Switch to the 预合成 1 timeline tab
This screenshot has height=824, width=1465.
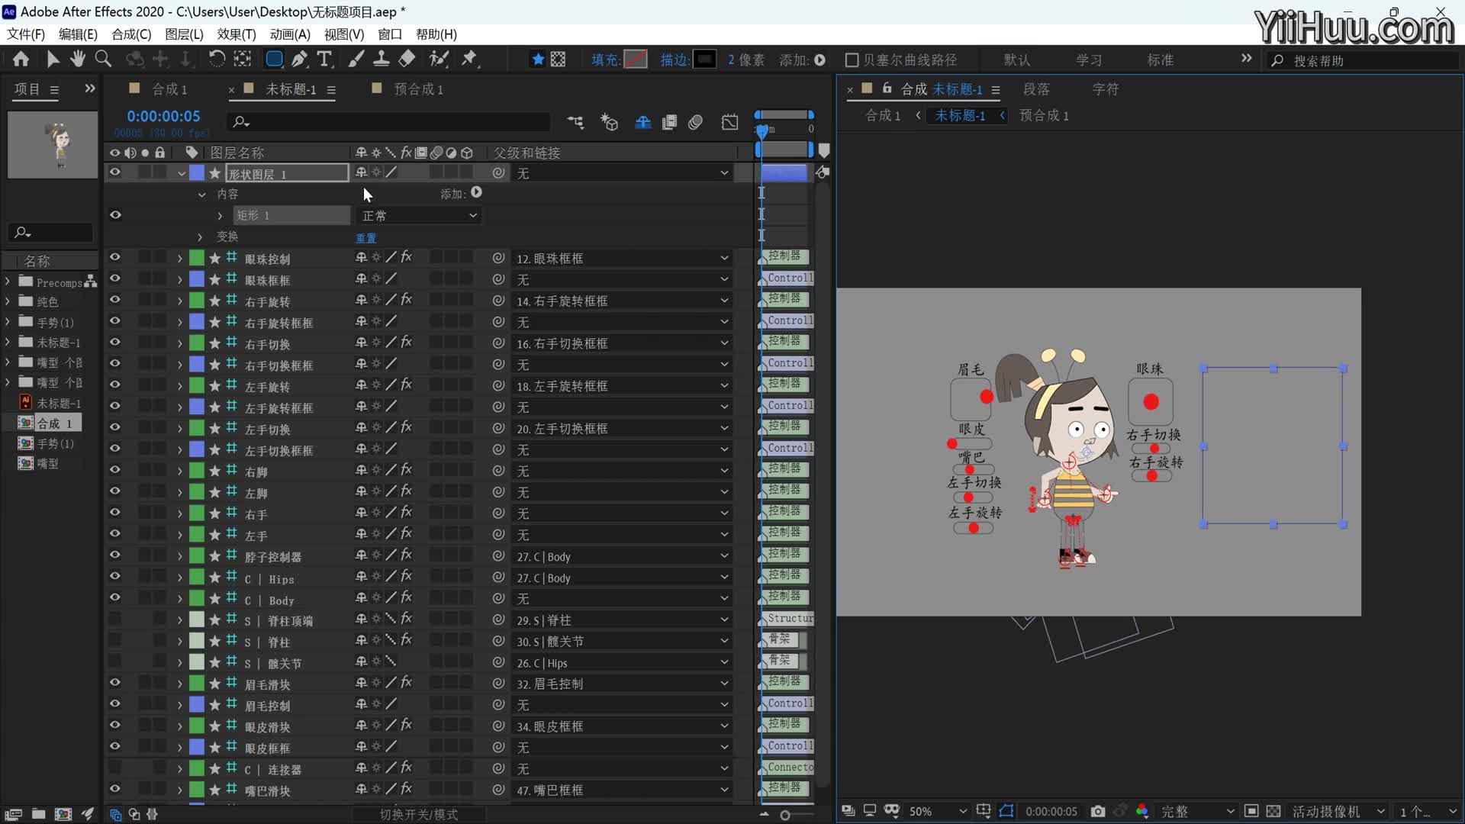[x=418, y=89]
